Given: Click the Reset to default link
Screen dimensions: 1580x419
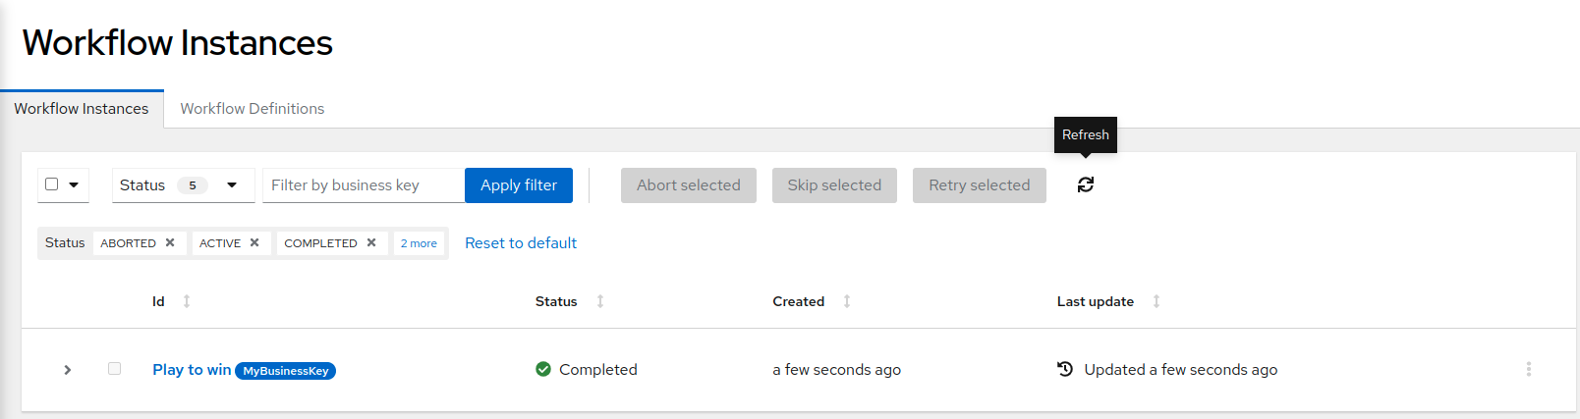Looking at the screenshot, I should click(521, 242).
